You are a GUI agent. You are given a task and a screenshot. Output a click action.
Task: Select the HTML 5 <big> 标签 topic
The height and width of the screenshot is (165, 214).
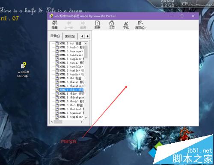point(71,93)
